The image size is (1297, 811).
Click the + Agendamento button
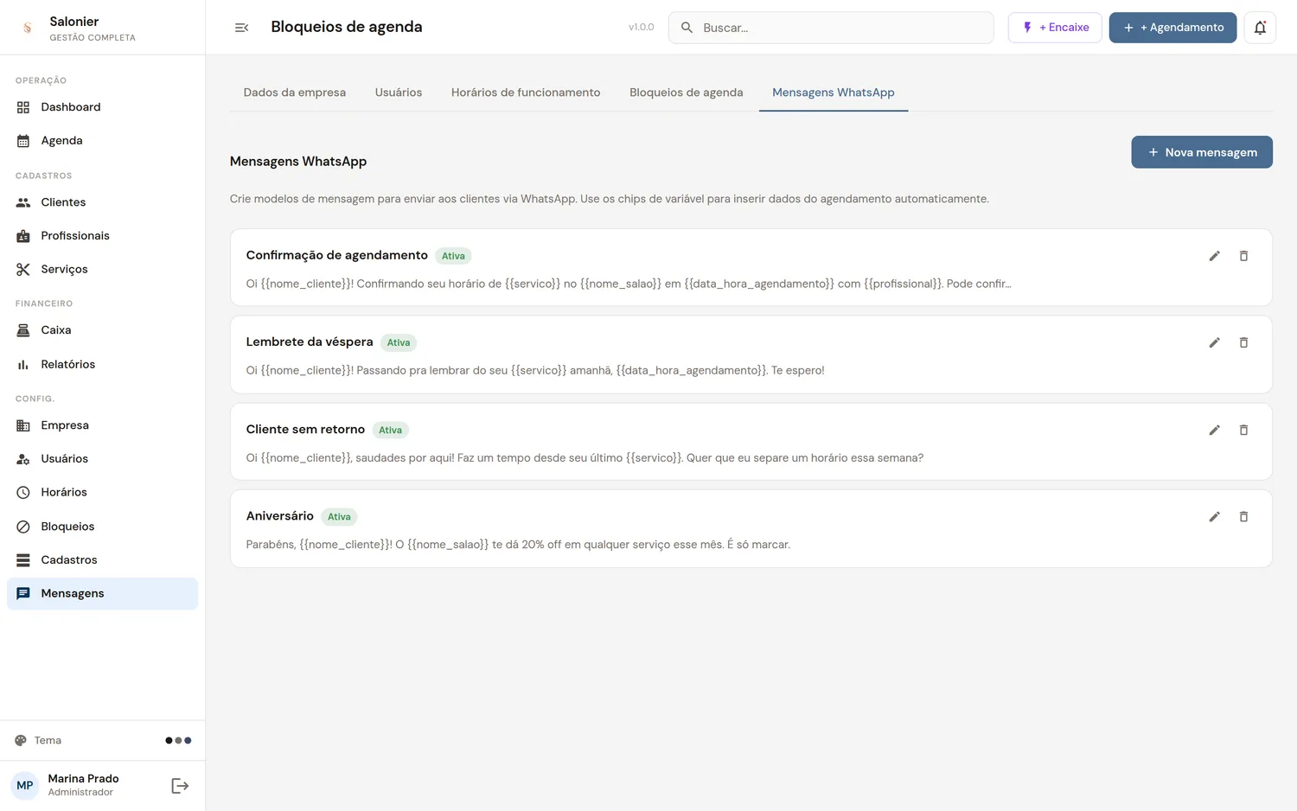coord(1173,28)
